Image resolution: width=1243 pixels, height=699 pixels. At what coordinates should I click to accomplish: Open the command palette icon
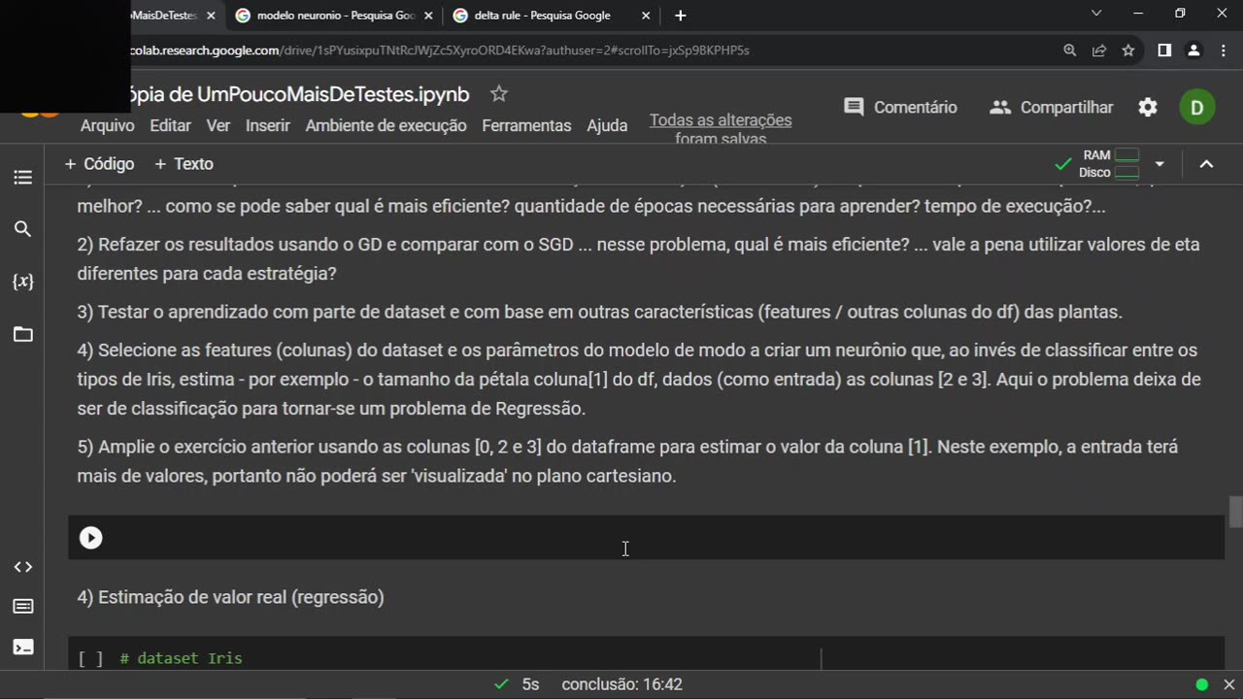(23, 607)
